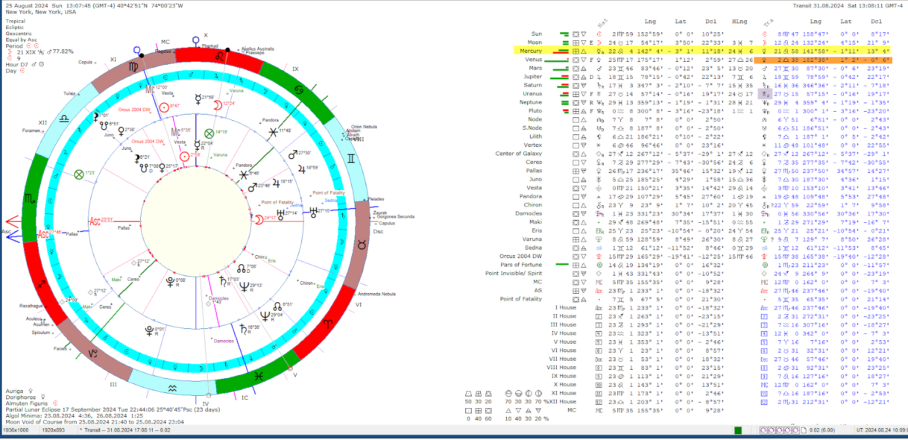The width and height of the screenshot is (908, 440).
Task: Select the Jupiter glyph at 18°15'
Action: tap(276, 183)
